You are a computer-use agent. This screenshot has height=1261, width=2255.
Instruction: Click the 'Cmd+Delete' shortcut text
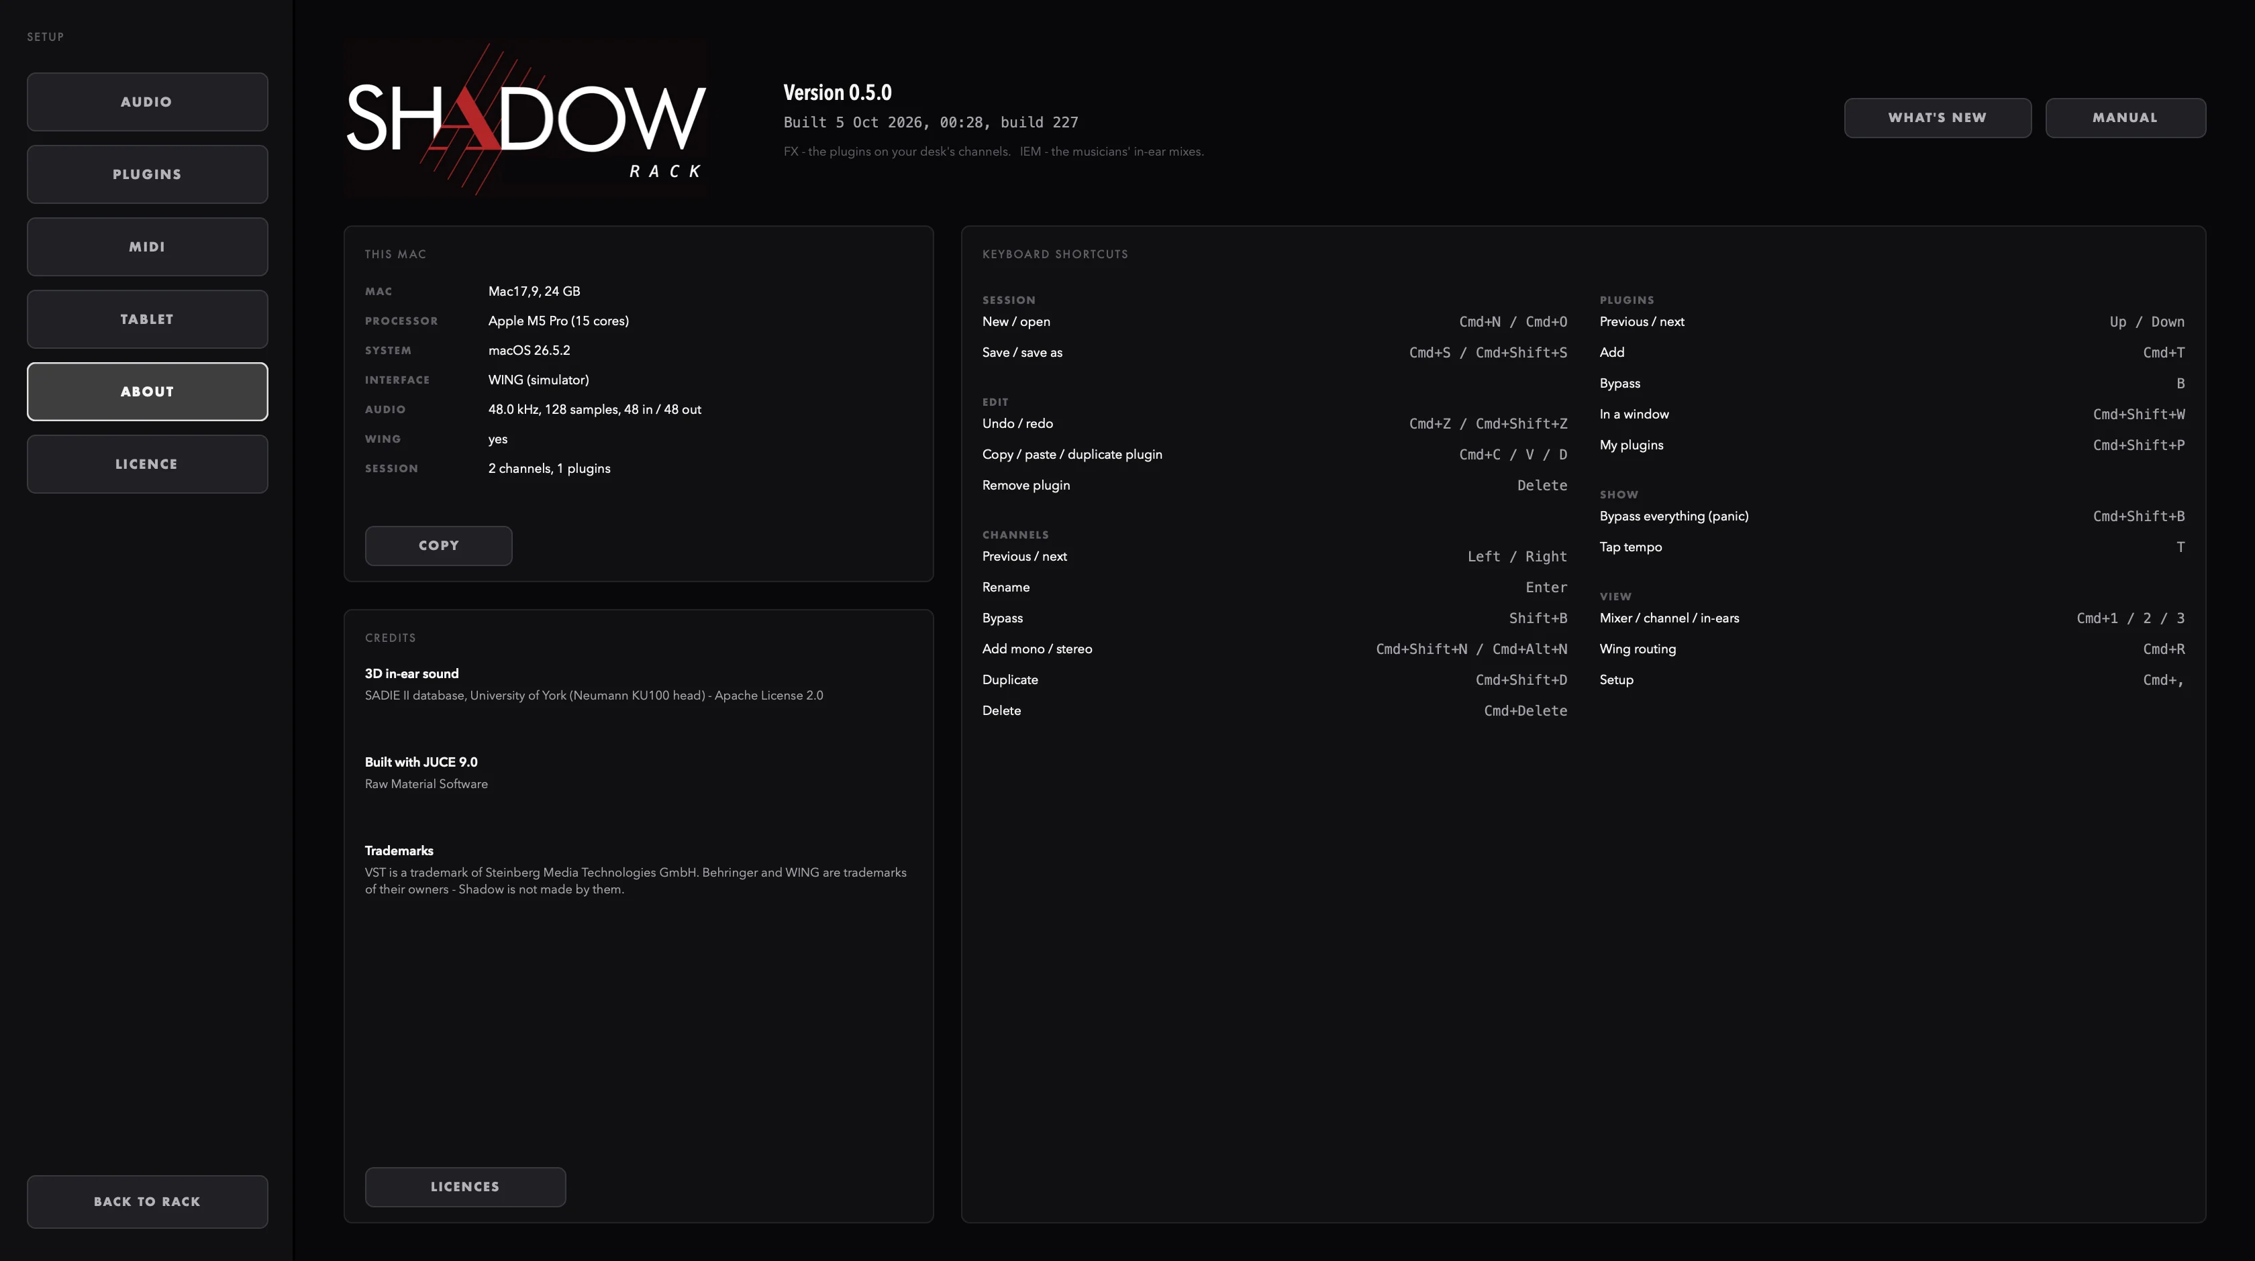click(x=1525, y=710)
